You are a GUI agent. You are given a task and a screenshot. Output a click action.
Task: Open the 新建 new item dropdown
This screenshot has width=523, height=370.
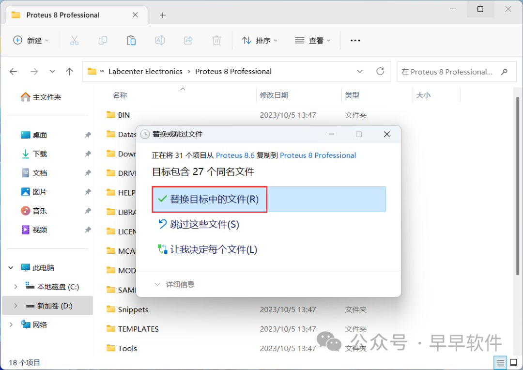tap(31, 40)
